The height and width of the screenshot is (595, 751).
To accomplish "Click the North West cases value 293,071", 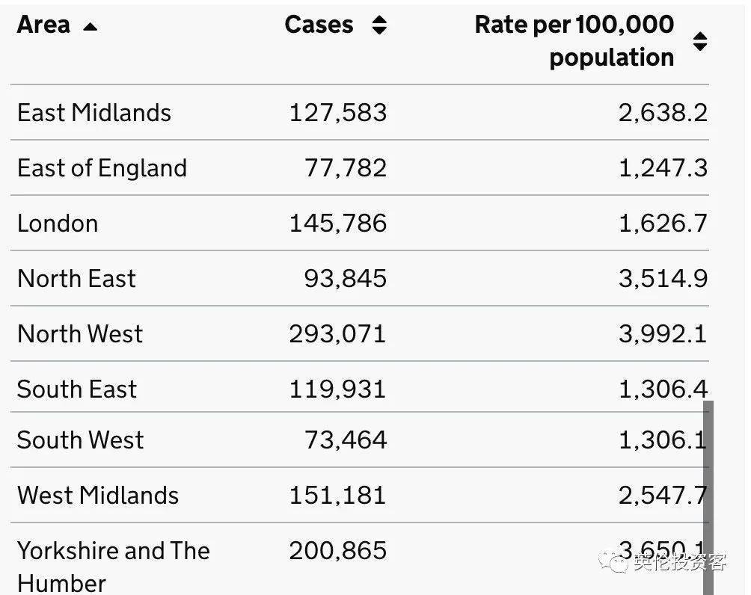I will coord(337,334).
